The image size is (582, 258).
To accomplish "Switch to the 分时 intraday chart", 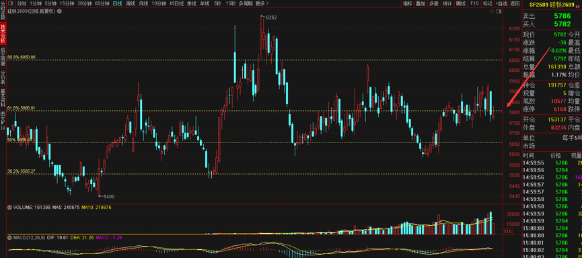I will 22,3.
